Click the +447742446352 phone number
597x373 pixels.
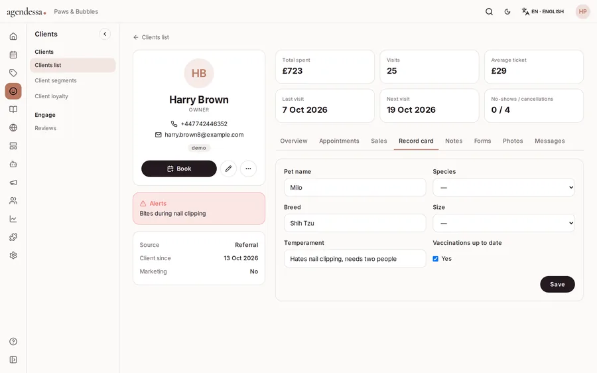tap(204, 124)
